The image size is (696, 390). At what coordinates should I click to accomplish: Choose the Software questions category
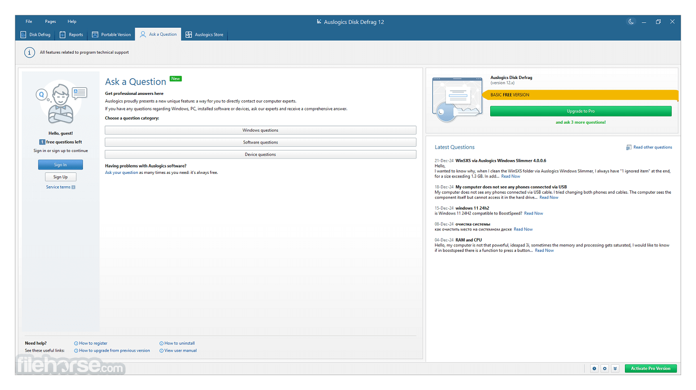[x=261, y=143]
